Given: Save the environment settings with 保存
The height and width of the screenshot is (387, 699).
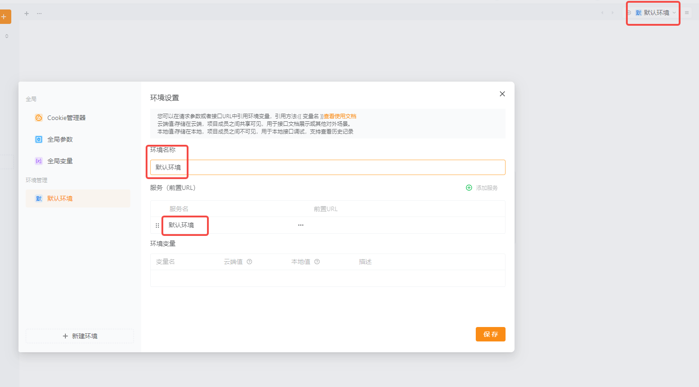Looking at the screenshot, I should coord(491,334).
